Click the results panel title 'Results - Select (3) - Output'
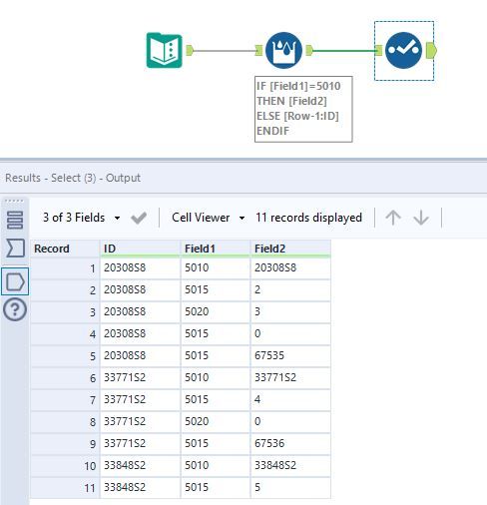The image size is (487, 505). 73,178
